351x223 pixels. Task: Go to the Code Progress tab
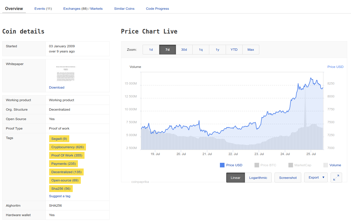point(157,9)
